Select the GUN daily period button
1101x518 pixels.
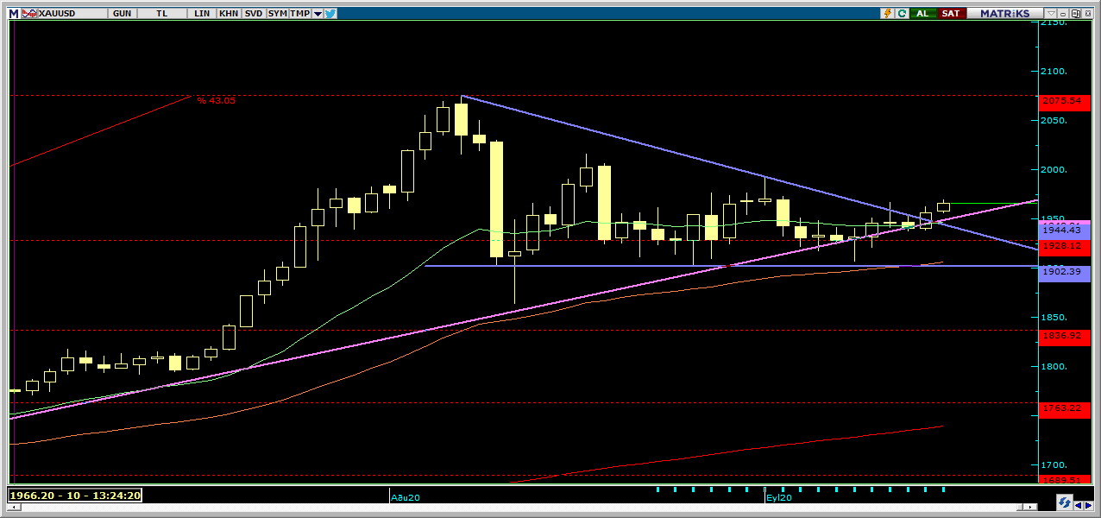(123, 14)
